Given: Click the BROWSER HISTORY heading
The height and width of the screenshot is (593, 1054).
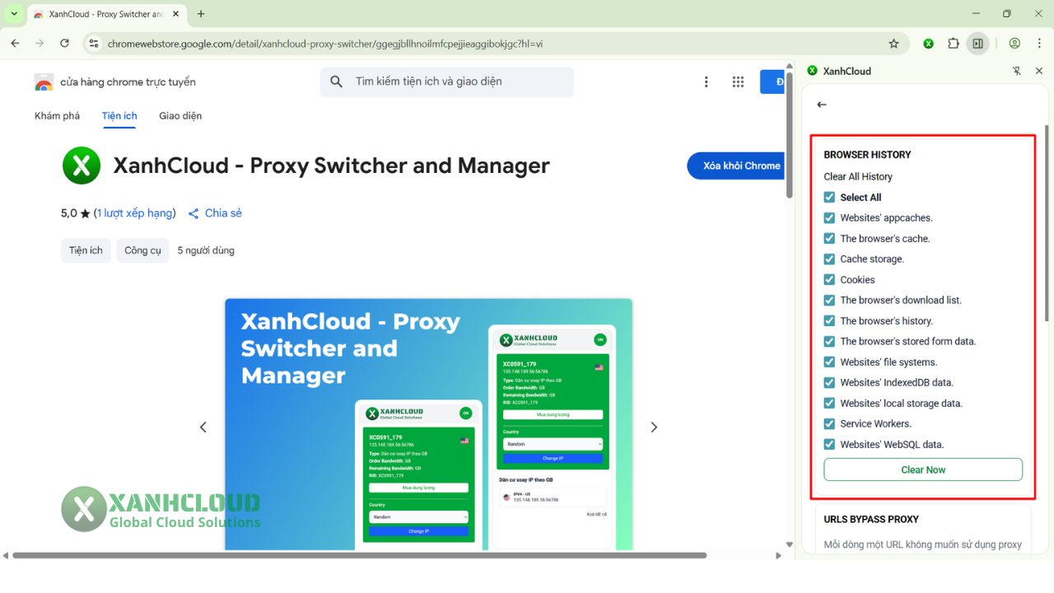Looking at the screenshot, I should pos(867,155).
